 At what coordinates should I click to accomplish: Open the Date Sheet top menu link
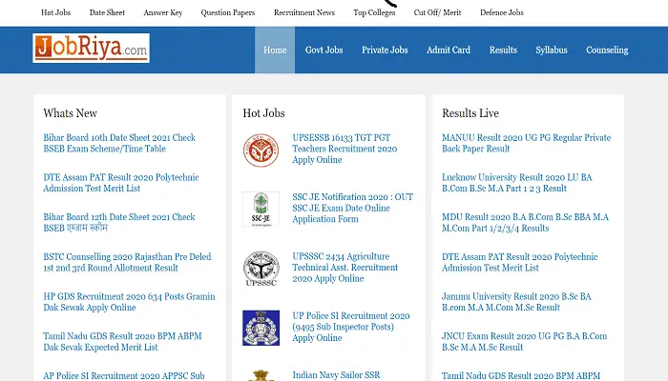107,12
